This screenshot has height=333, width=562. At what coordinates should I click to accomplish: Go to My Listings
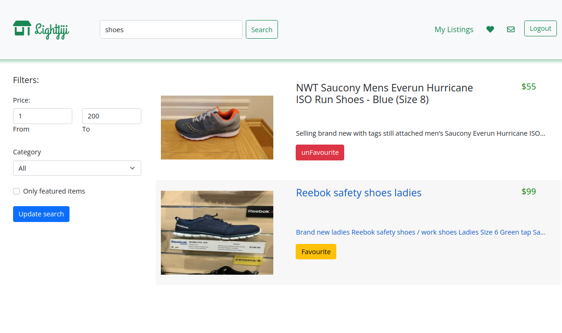coord(453,29)
